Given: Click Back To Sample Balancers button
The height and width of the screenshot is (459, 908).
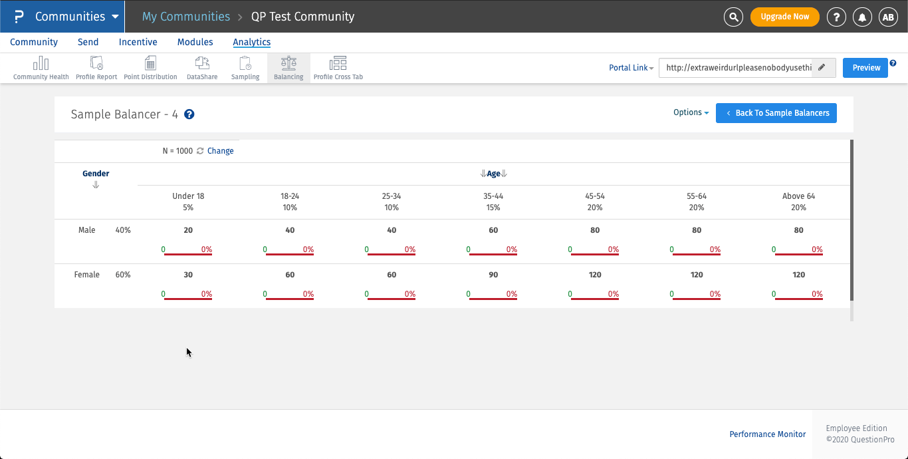Looking at the screenshot, I should click(776, 113).
